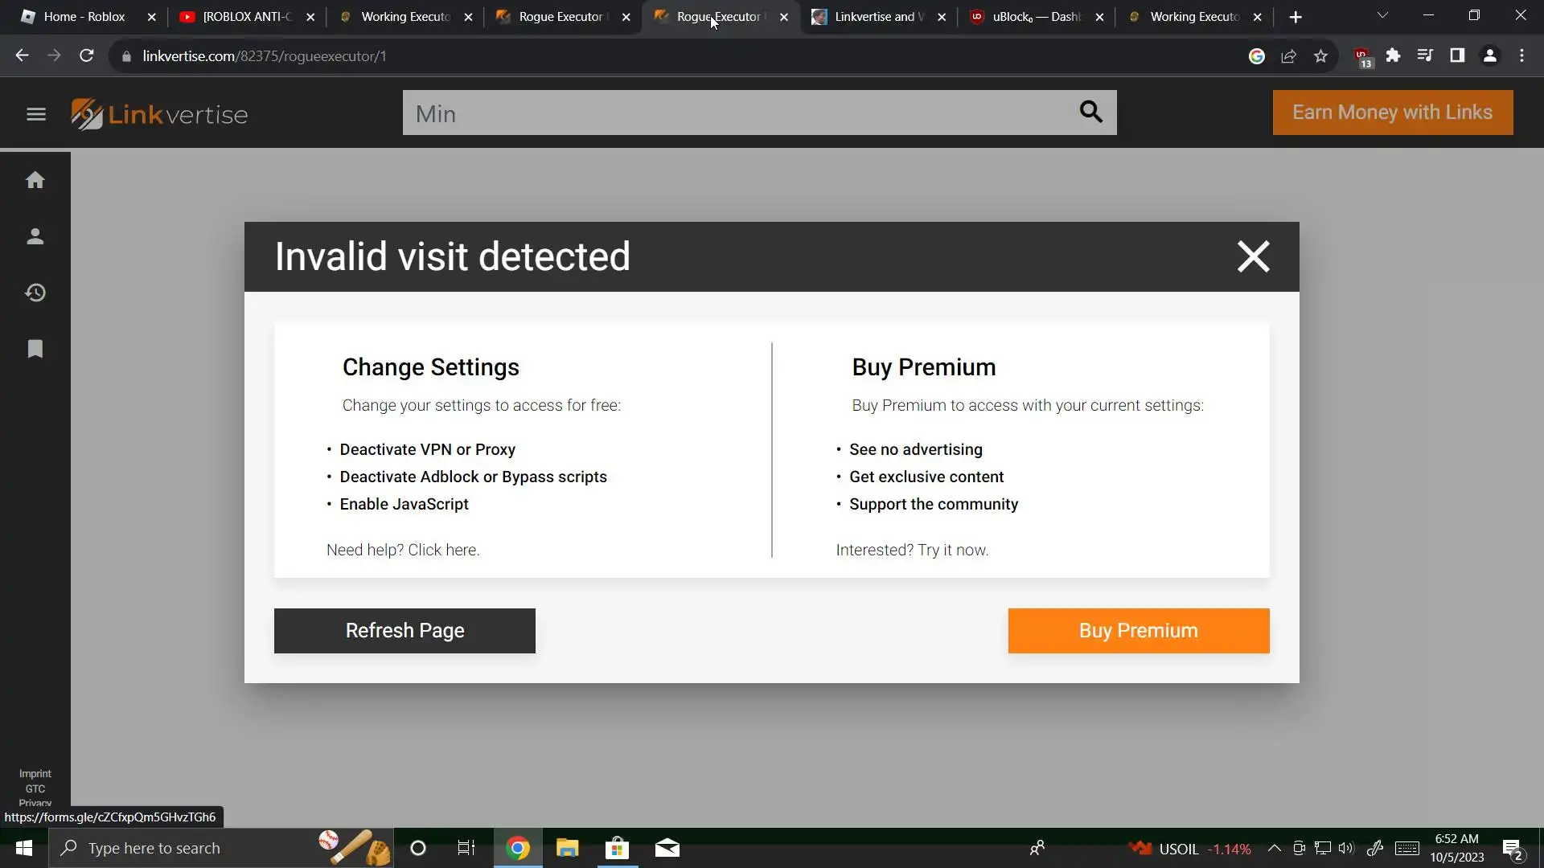Image resolution: width=1544 pixels, height=868 pixels.
Task: Click the sidebar Home icon
Action: (35, 180)
